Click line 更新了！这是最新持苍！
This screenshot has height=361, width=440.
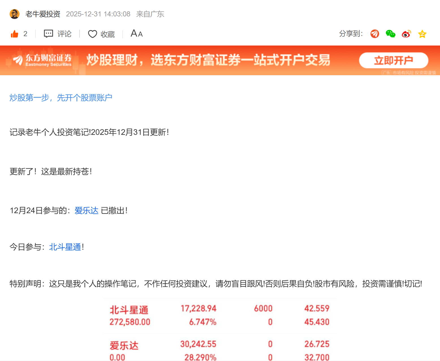pos(51,171)
